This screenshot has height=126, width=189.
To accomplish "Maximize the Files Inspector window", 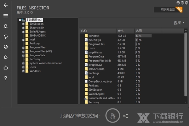I will pos(182,3).
